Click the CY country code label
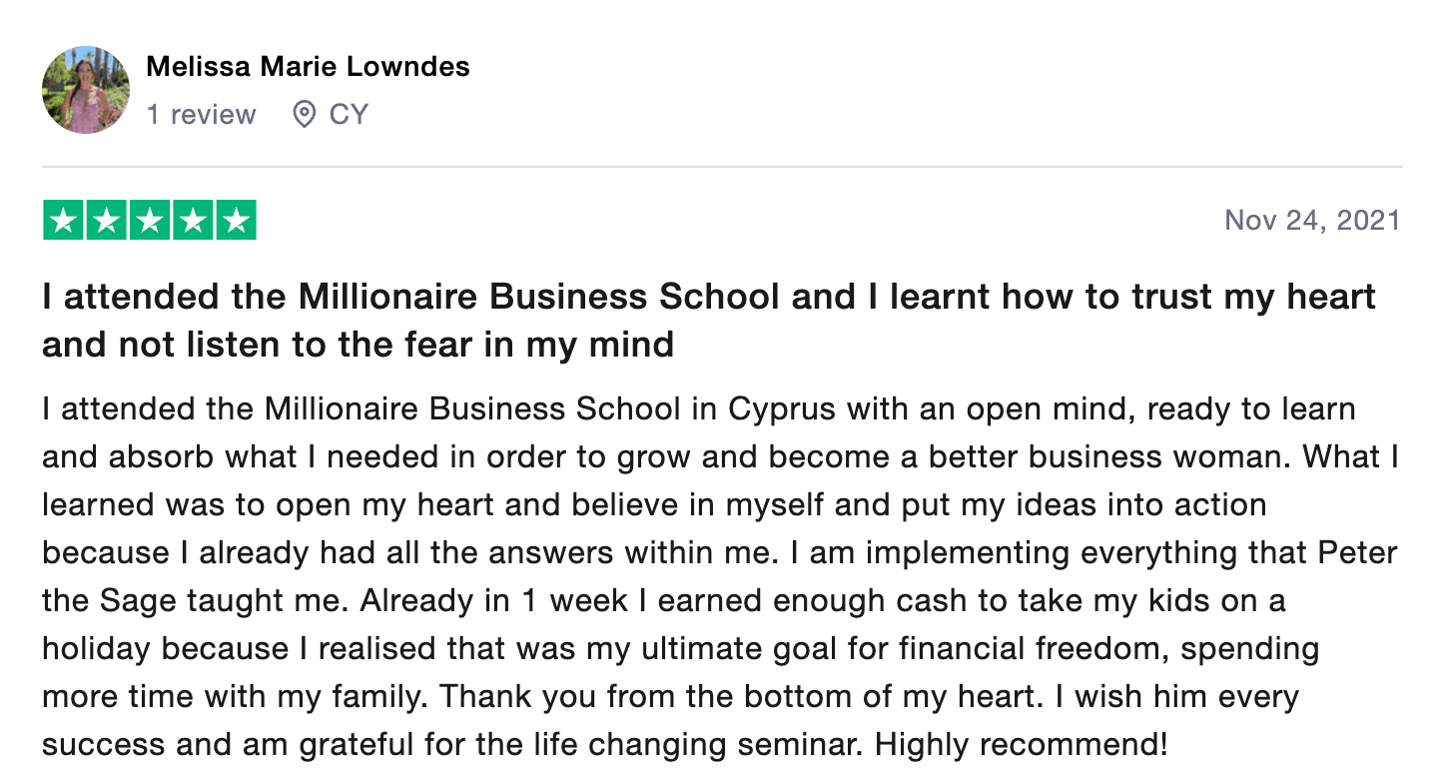1448x783 pixels. click(x=349, y=115)
